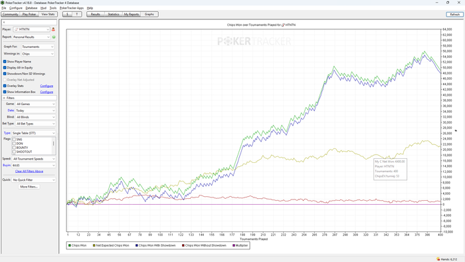Image resolution: width=465 pixels, height=262 pixels.
Task: Collapse the Filters section toggle icon
Action: 4,98
